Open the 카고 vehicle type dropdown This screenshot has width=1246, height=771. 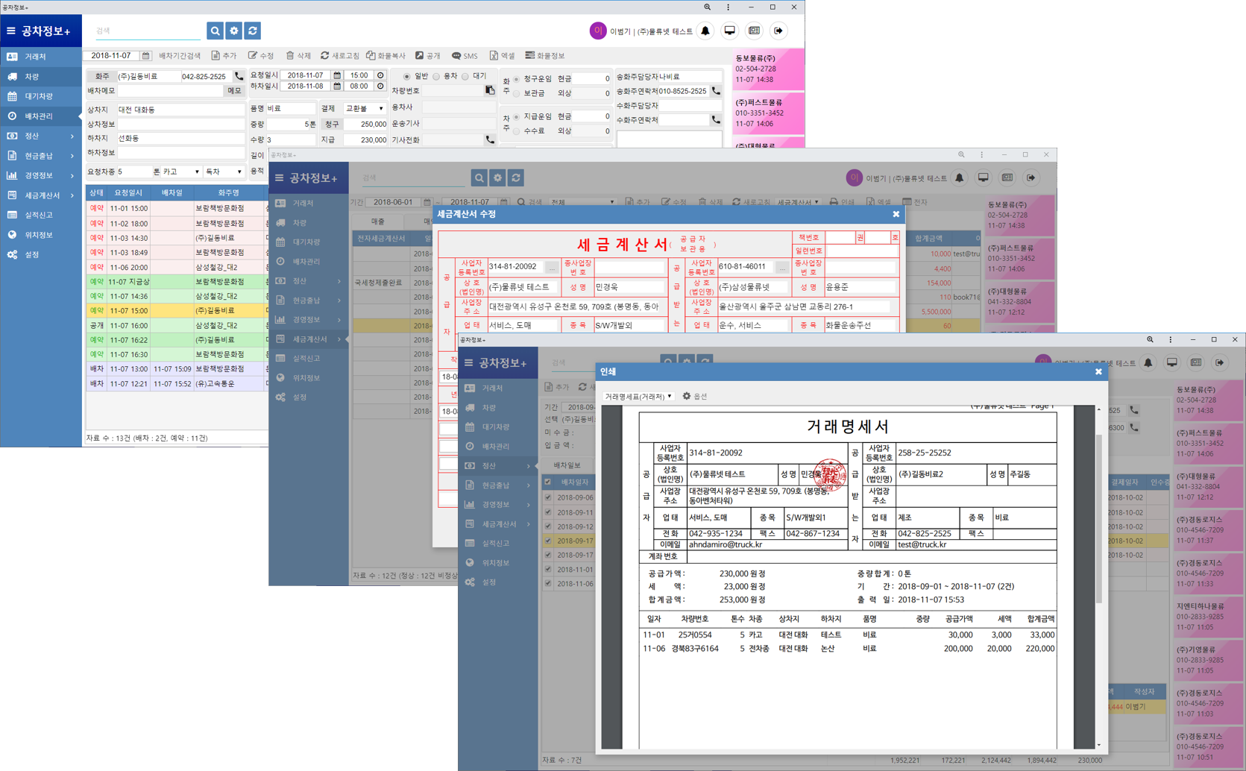[181, 171]
